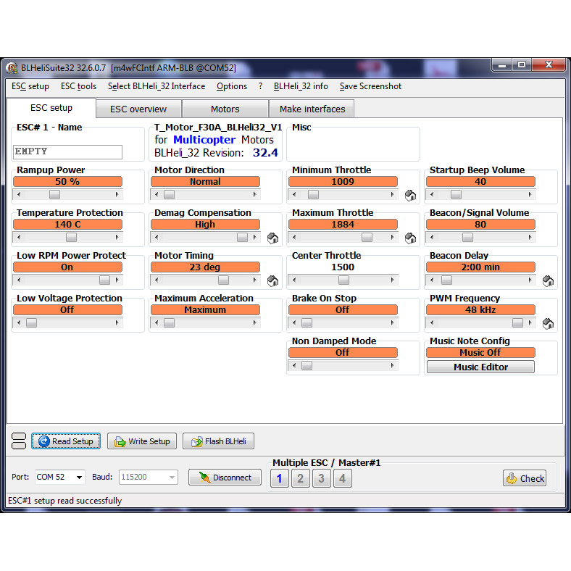Select ESC number 3

pos(322,478)
